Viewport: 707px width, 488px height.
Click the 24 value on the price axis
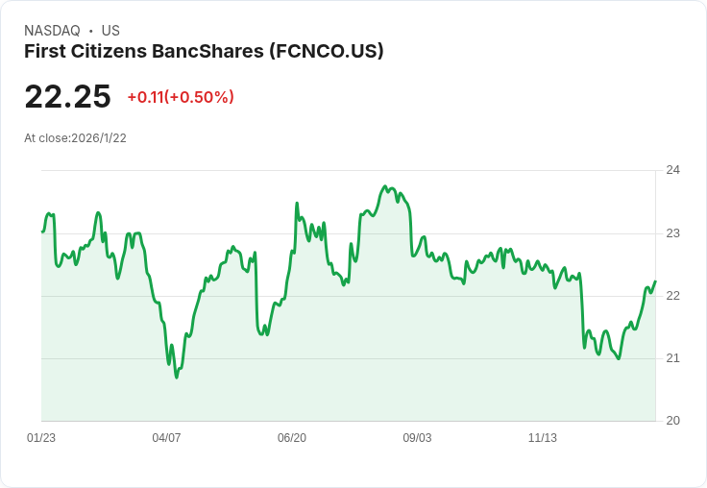tap(673, 170)
